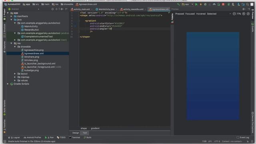Open the Terminal tool window
The image size is (256, 144).
coord(75,138)
